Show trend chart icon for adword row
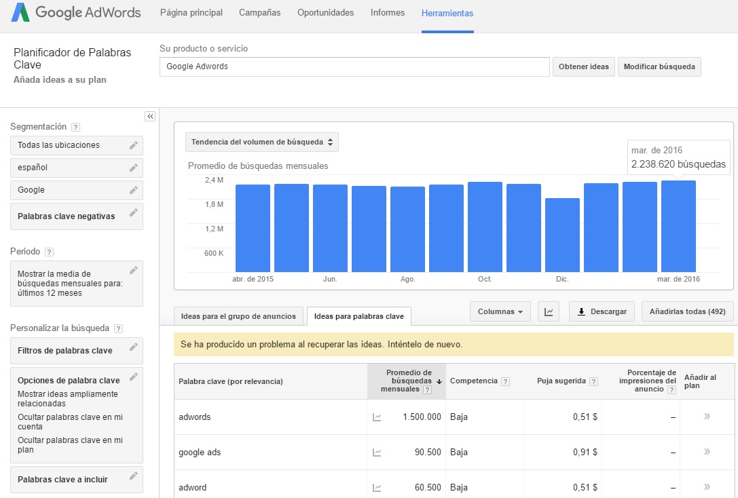The image size is (738, 498). [377, 488]
